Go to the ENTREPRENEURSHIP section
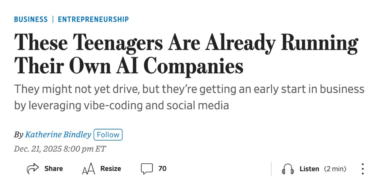Image resolution: width=378 pixels, height=187 pixels. [x=93, y=19]
